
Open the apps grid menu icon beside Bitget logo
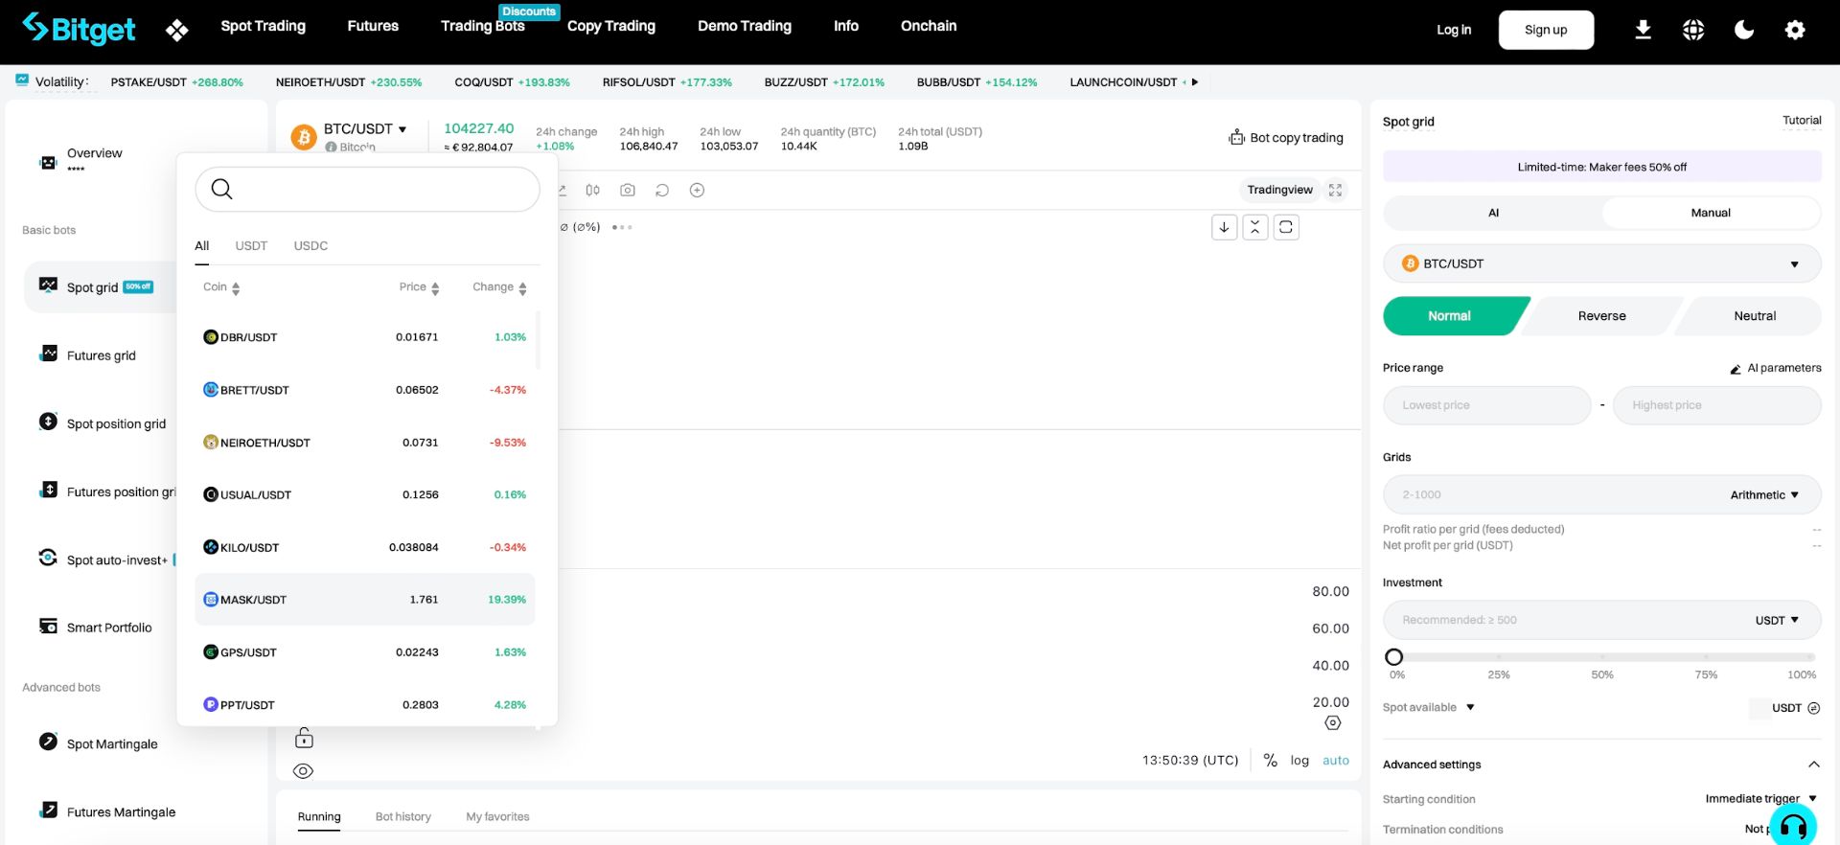pyautogui.click(x=176, y=31)
